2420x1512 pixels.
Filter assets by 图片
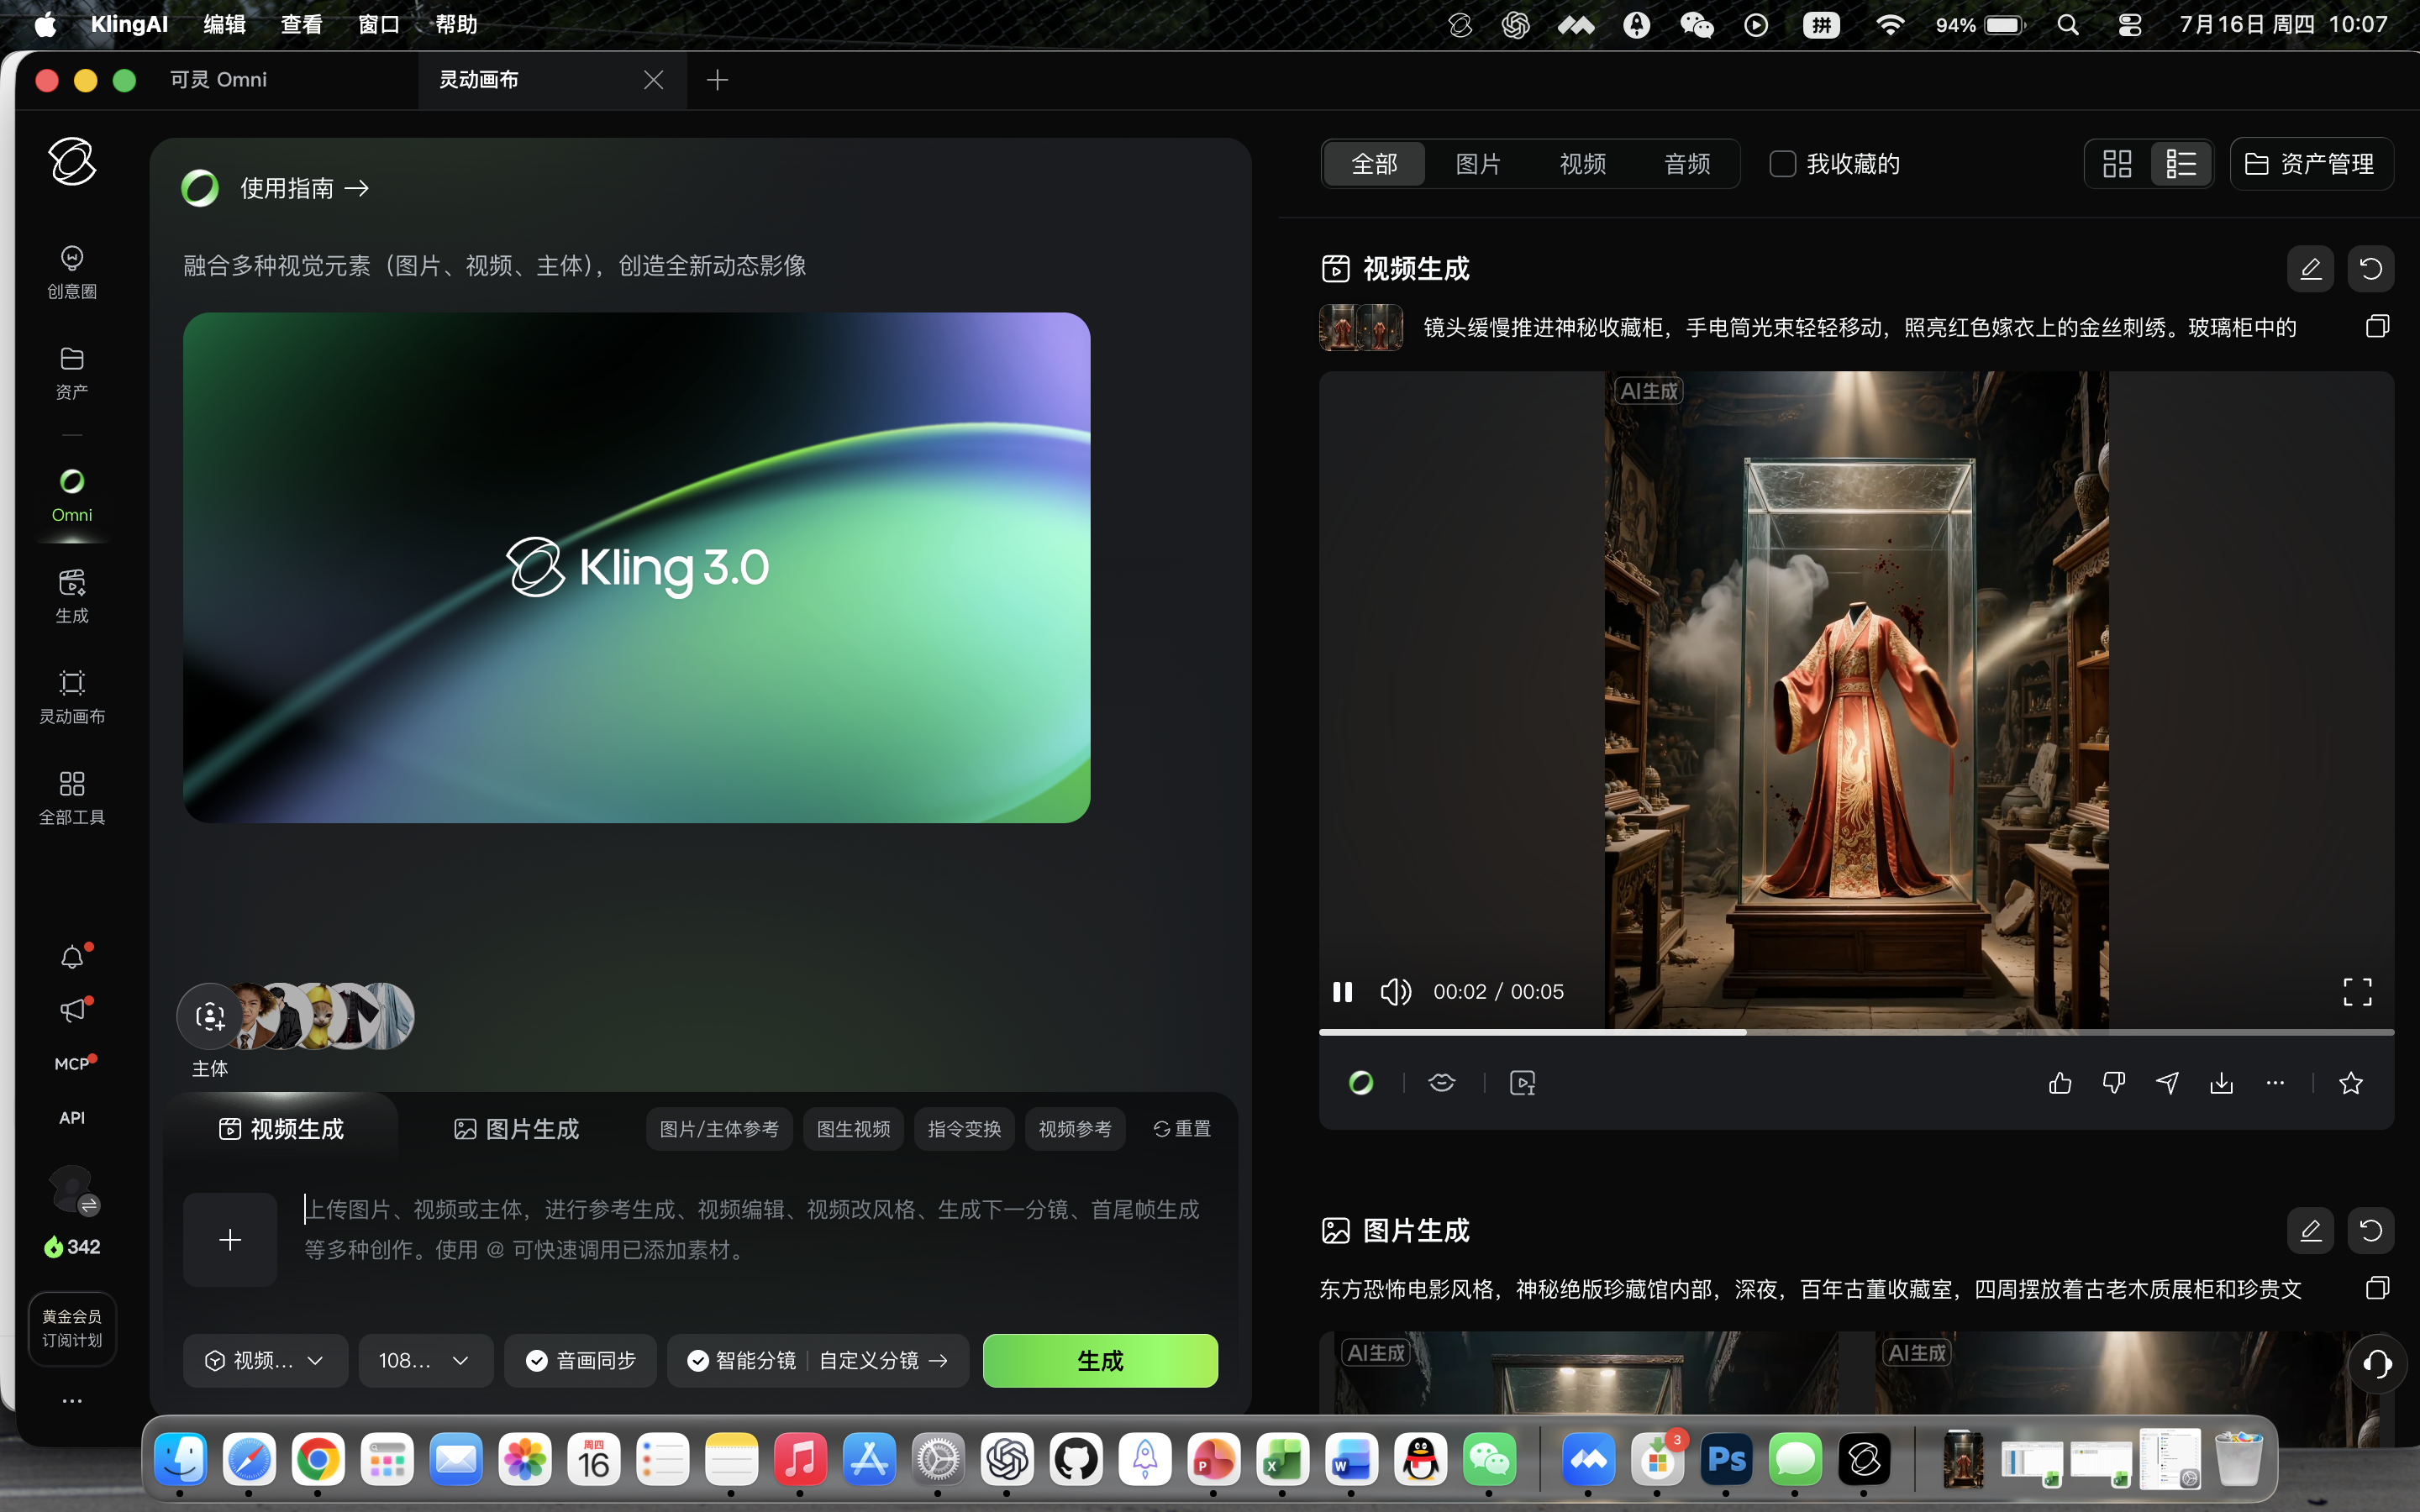pos(1478,164)
